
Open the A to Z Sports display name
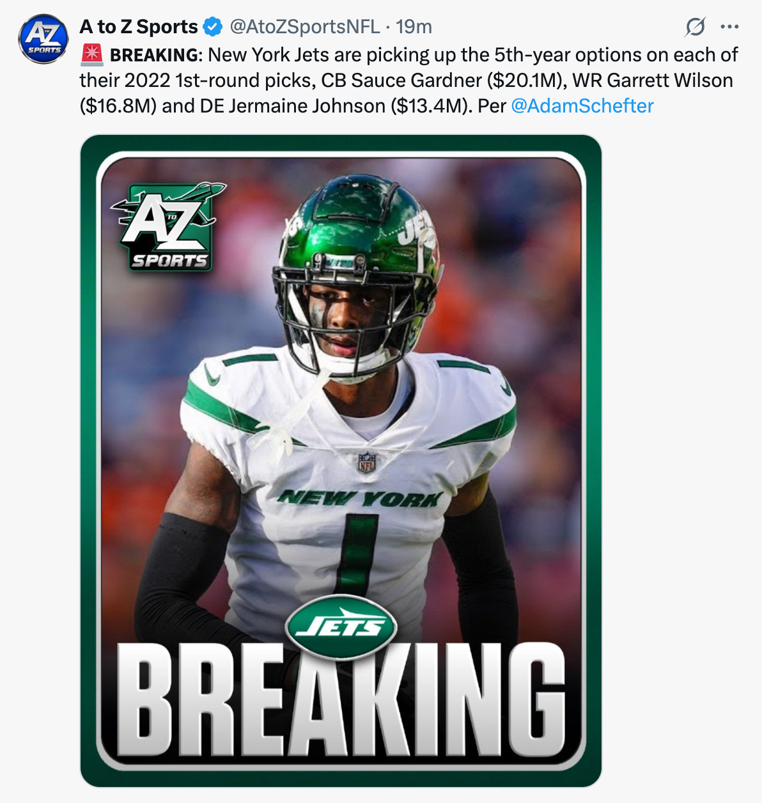pyautogui.click(x=139, y=27)
